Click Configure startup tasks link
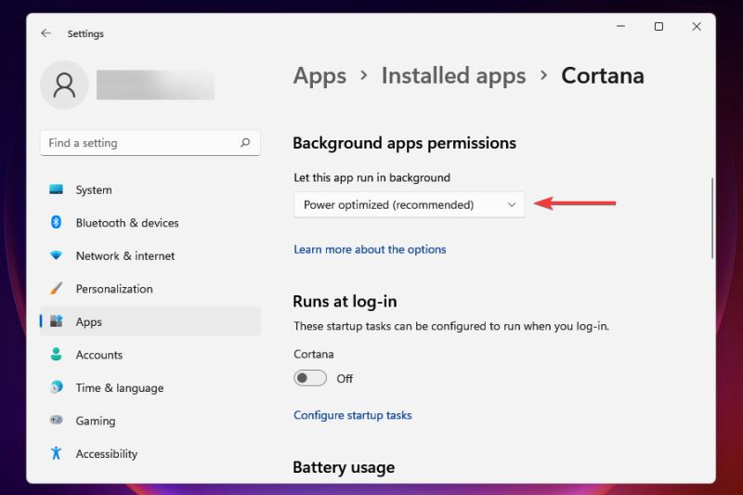The height and width of the screenshot is (495, 743). point(353,415)
